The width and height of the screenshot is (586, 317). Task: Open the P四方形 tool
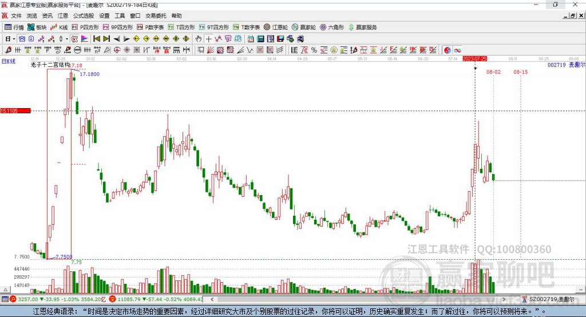point(86,27)
